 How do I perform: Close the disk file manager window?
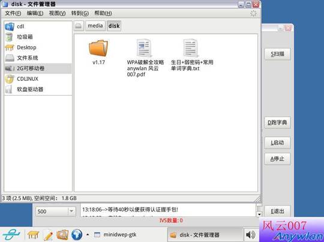click(256, 4)
